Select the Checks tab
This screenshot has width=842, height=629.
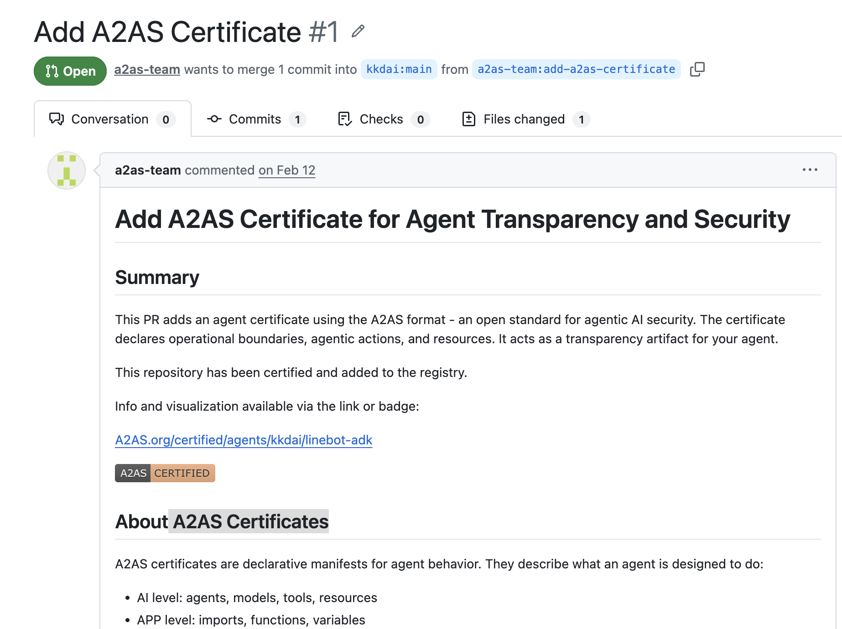(x=381, y=119)
